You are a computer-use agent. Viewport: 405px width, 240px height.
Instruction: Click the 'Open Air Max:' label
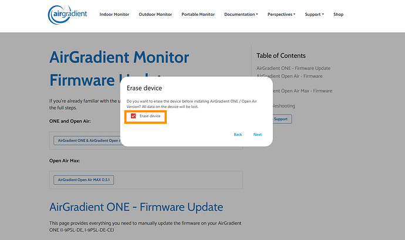[65, 161]
